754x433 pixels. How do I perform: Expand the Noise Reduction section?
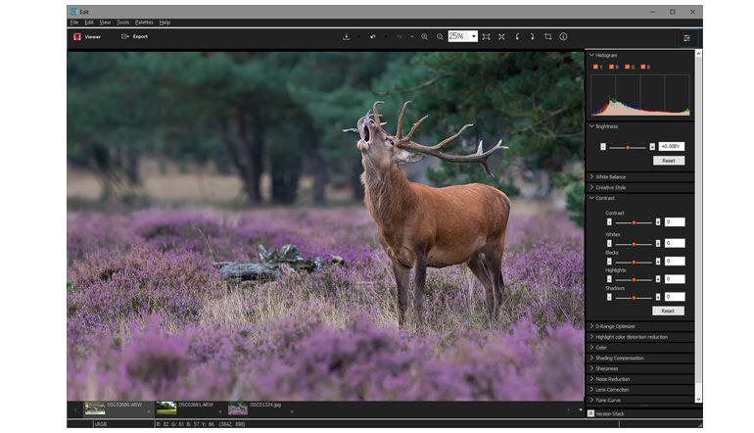(x=612, y=379)
